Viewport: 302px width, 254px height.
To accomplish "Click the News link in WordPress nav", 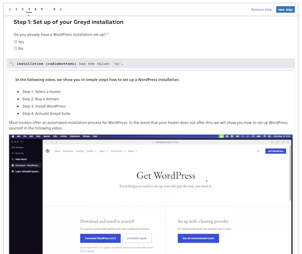I will (57, 151).
